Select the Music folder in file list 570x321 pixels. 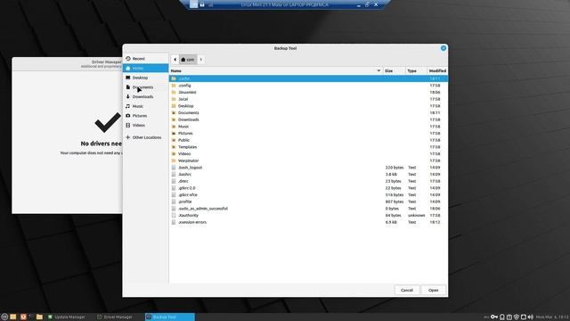[308, 127]
